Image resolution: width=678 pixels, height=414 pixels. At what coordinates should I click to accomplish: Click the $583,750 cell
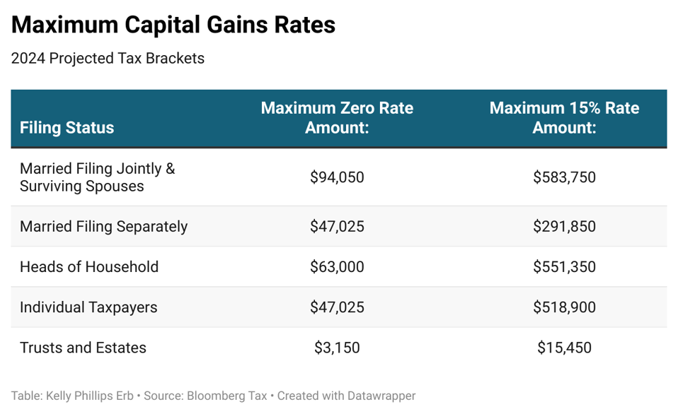point(564,177)
